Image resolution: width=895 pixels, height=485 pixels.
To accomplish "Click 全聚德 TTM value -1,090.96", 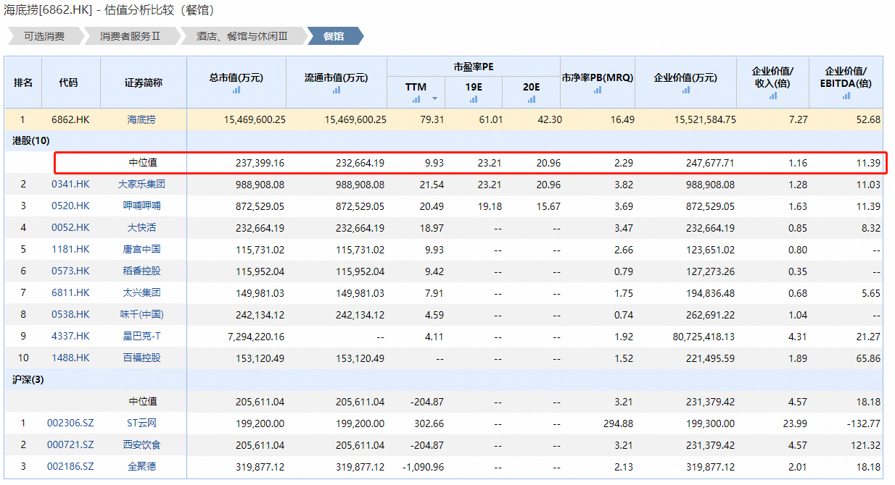I will [x=423, y=466].
